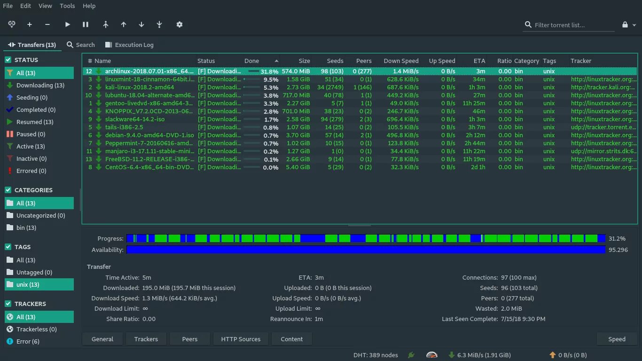Open the Tools menu
The image size is (642, 361).
click(67, 6)
